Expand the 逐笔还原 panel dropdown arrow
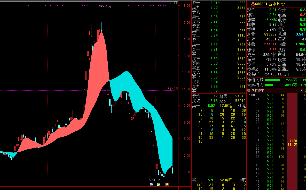The width and height of the screenshot is (306, 190). (249, 91)
